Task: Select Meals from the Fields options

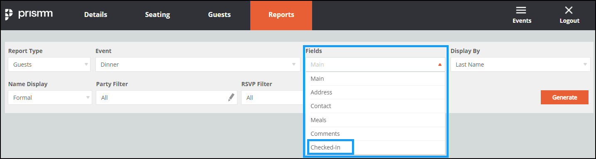Action: pyautogui.click(x=376, y=120)
